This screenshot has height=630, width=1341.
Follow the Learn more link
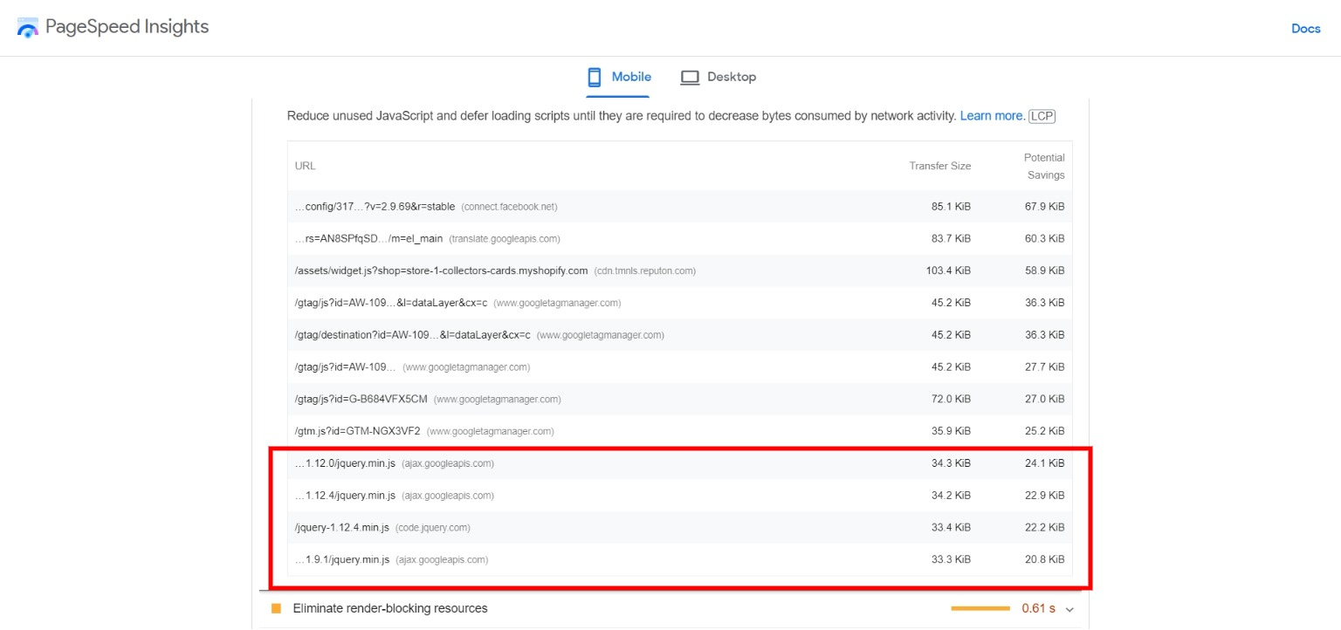click(x=991, y=115)
